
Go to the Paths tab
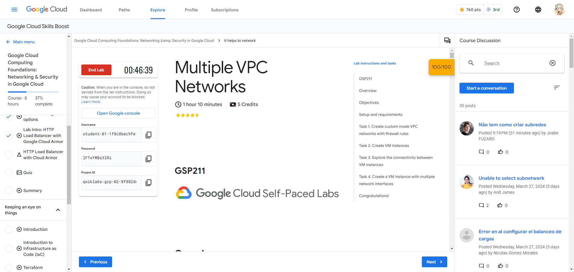124,10
